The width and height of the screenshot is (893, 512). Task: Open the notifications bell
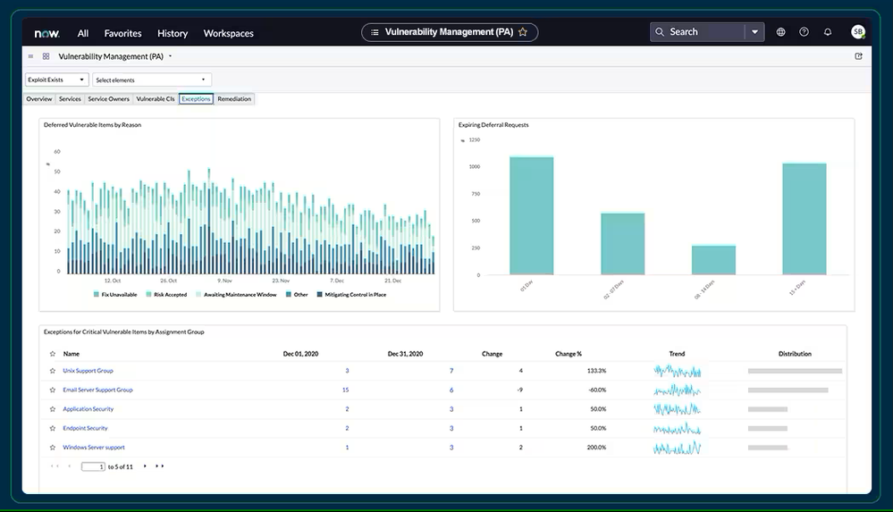(828, 32)
